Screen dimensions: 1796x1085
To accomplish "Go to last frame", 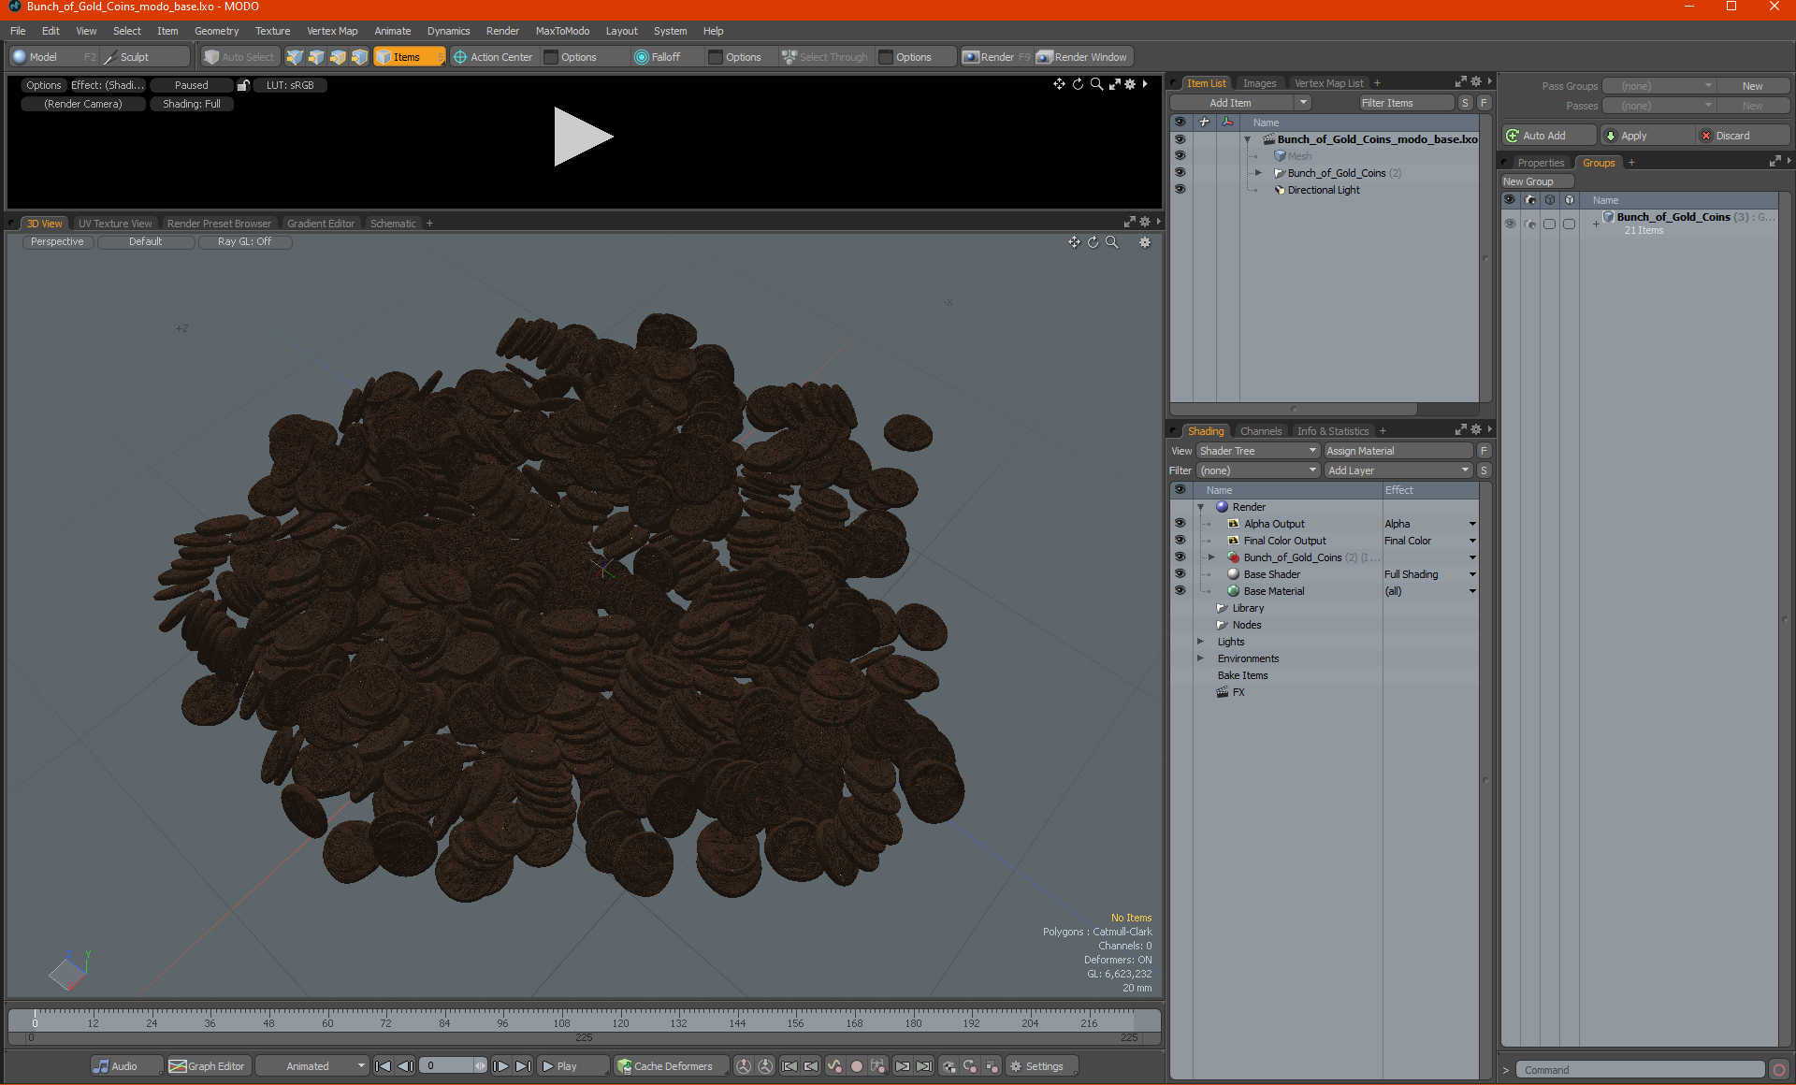I will tap(523, 1066).
